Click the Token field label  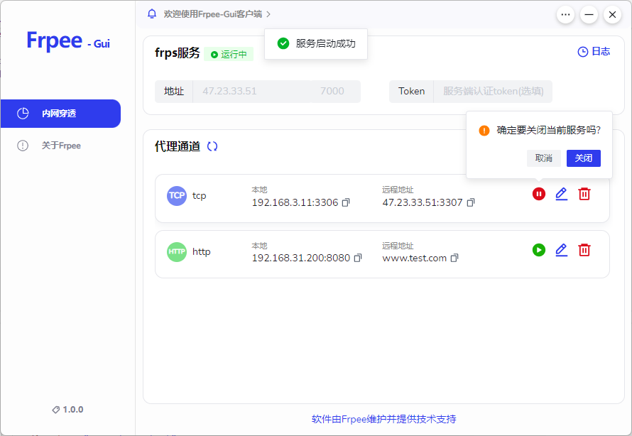412,92
